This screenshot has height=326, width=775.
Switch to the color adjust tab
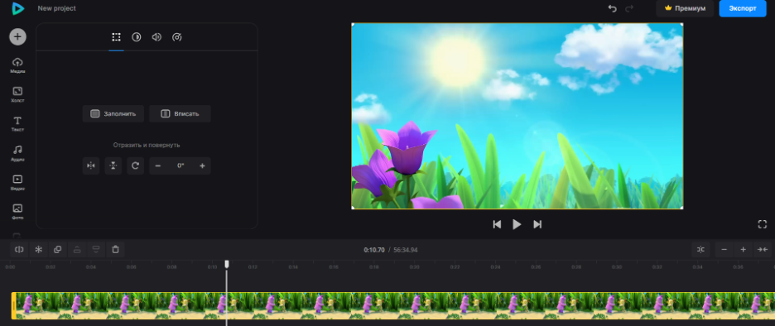137,37
